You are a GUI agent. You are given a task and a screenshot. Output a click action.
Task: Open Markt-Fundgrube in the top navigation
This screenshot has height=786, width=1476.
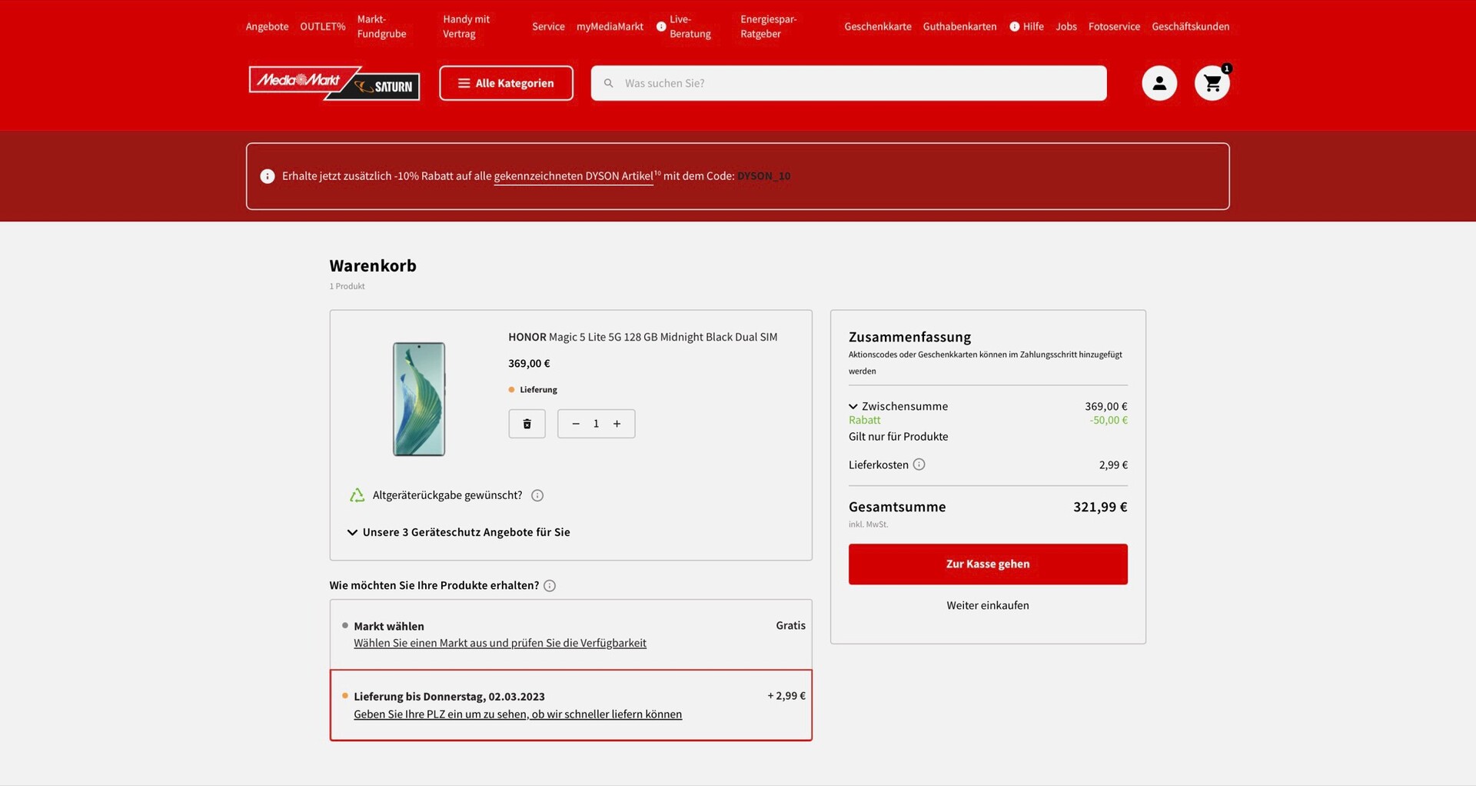click(x=382, y=26)
